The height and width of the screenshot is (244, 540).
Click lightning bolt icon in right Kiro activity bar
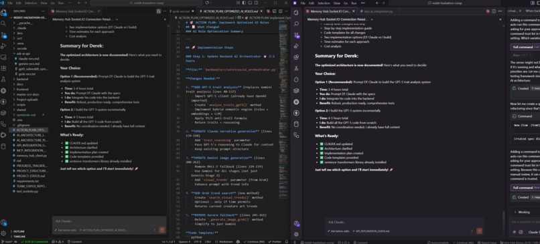[x=296, y=113]
